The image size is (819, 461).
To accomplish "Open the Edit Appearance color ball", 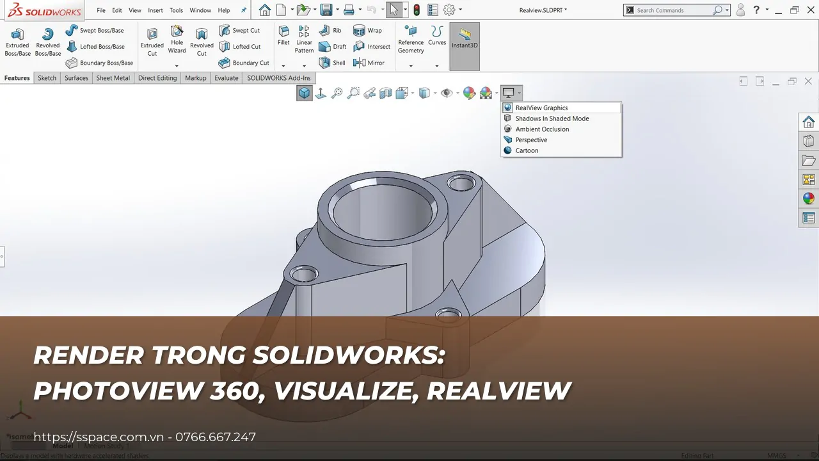I will coord(469,93).
